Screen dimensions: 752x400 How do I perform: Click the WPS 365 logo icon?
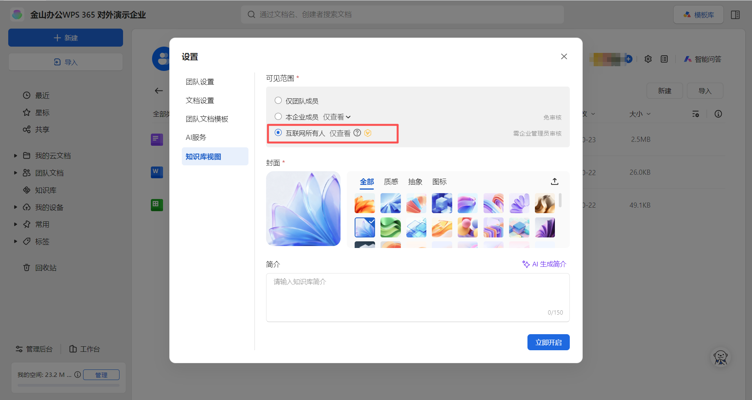17,14
